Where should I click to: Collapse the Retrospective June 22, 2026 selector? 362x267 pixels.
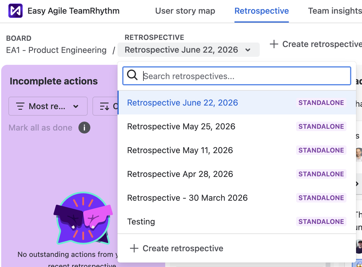click(x=188, y=50)
